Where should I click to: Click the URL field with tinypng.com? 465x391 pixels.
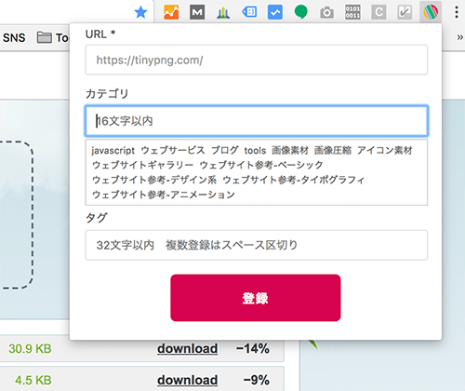click(257, 60)
